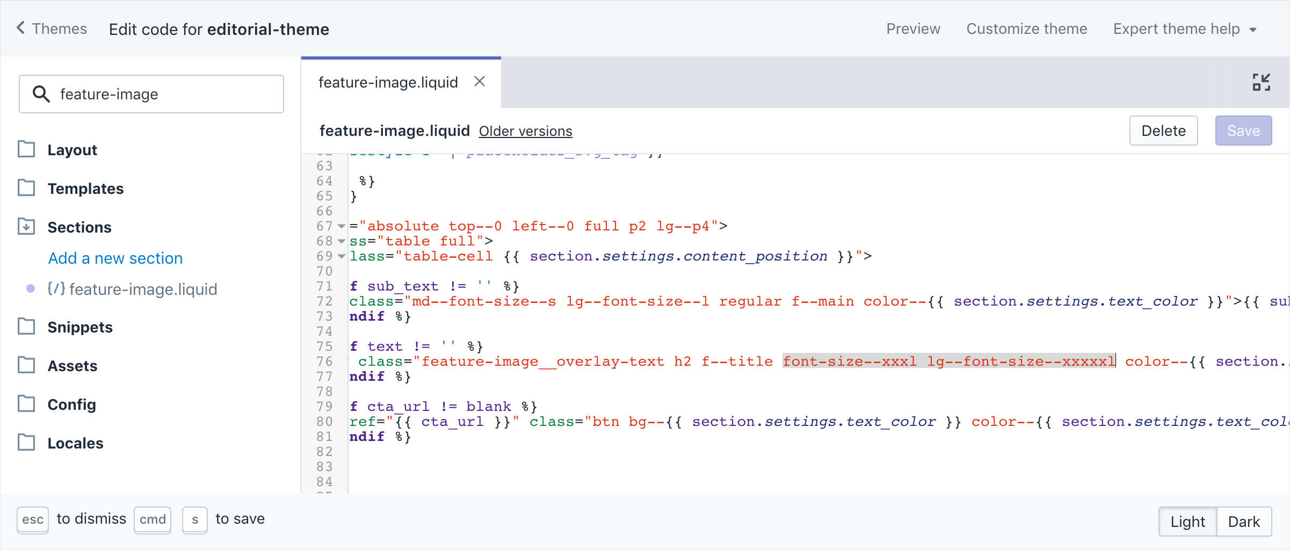Viewport: 1290px width, 550px height.
Task: Collapse code fold arrow at line 69
Action: (x=342, y=257)
